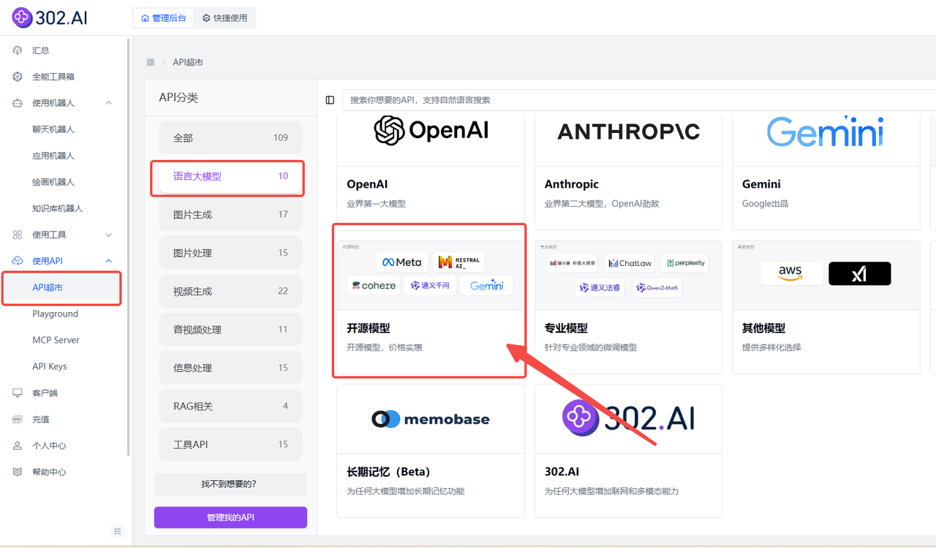The image size is (936, 548).
Task: Select the 信息处理 category
Action: tap(230, 368)
